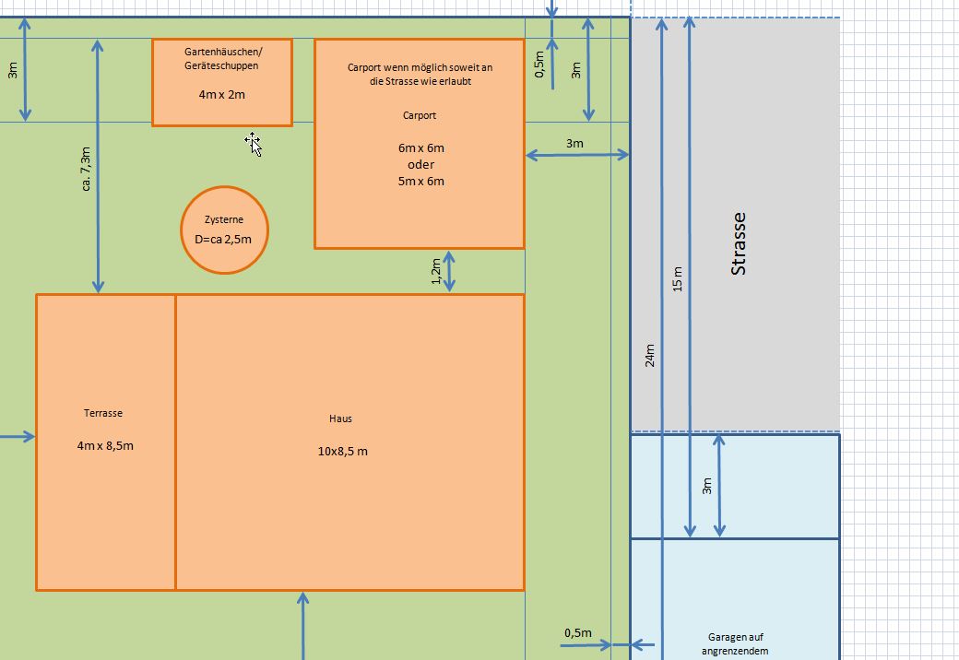
Task: Click the 'Haus' label
Action: click(340, 418)
